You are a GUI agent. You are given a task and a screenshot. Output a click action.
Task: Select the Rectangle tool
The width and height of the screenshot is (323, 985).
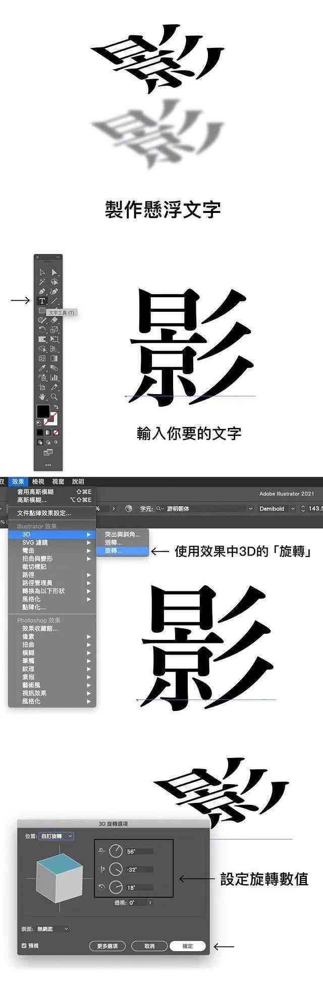coord(42,310)
